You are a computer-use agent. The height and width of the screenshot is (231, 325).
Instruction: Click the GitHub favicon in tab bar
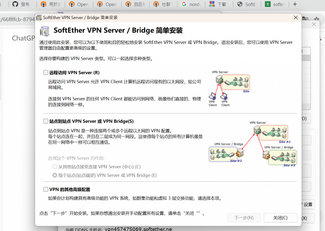click(15, 4)
